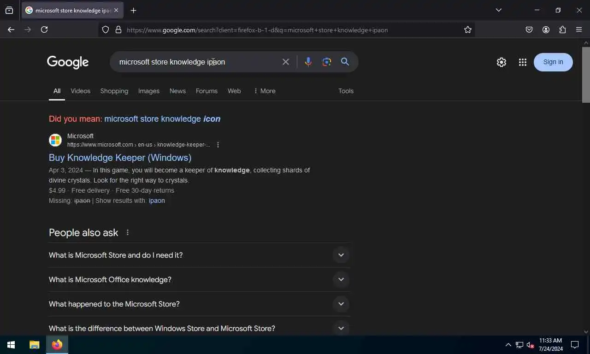The height and width of the screenshot is (354, 590).
Task: Show hidden system tray icons
Action: click(508, 345)
